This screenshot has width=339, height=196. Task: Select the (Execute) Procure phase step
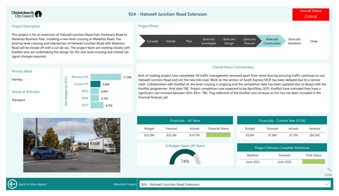pyautogui.click(x=249, y=41)
